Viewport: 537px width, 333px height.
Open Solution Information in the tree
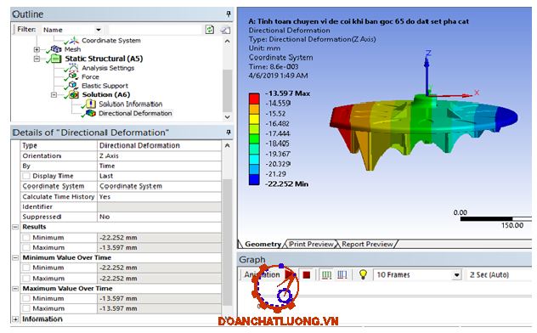(x=131, y=104)
